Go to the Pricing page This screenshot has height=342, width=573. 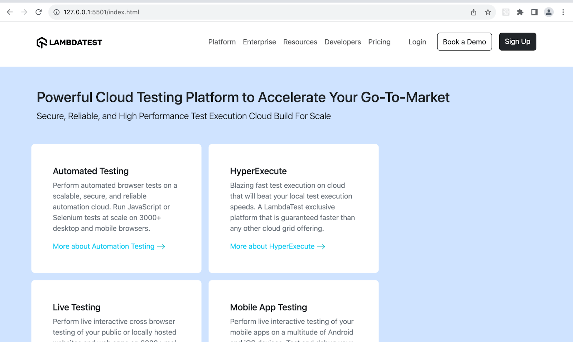379,42
